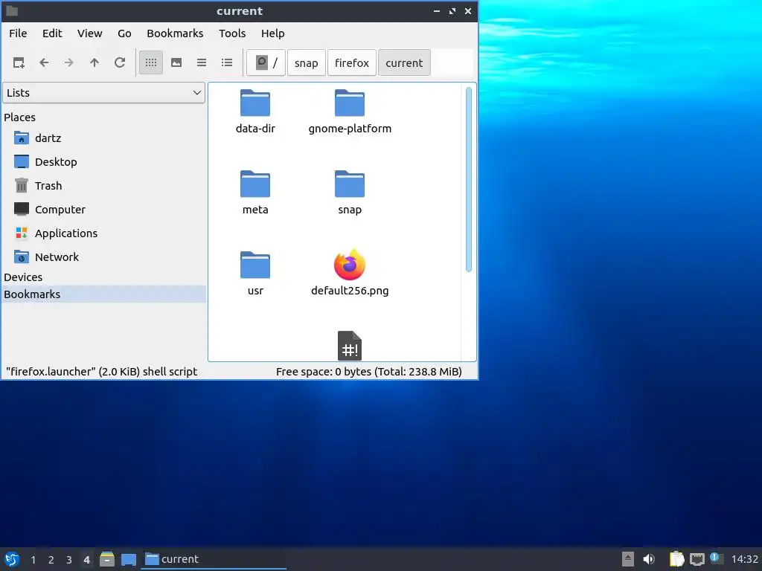Navigate to firefox in path bar
The width and height of the screenshot is (762, 571).
pos(352,62)
